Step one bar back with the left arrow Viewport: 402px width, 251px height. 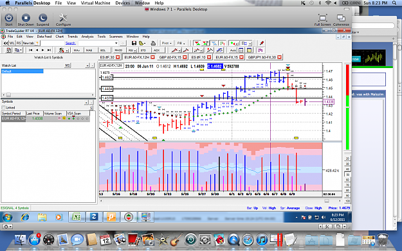tap(37, 50)
